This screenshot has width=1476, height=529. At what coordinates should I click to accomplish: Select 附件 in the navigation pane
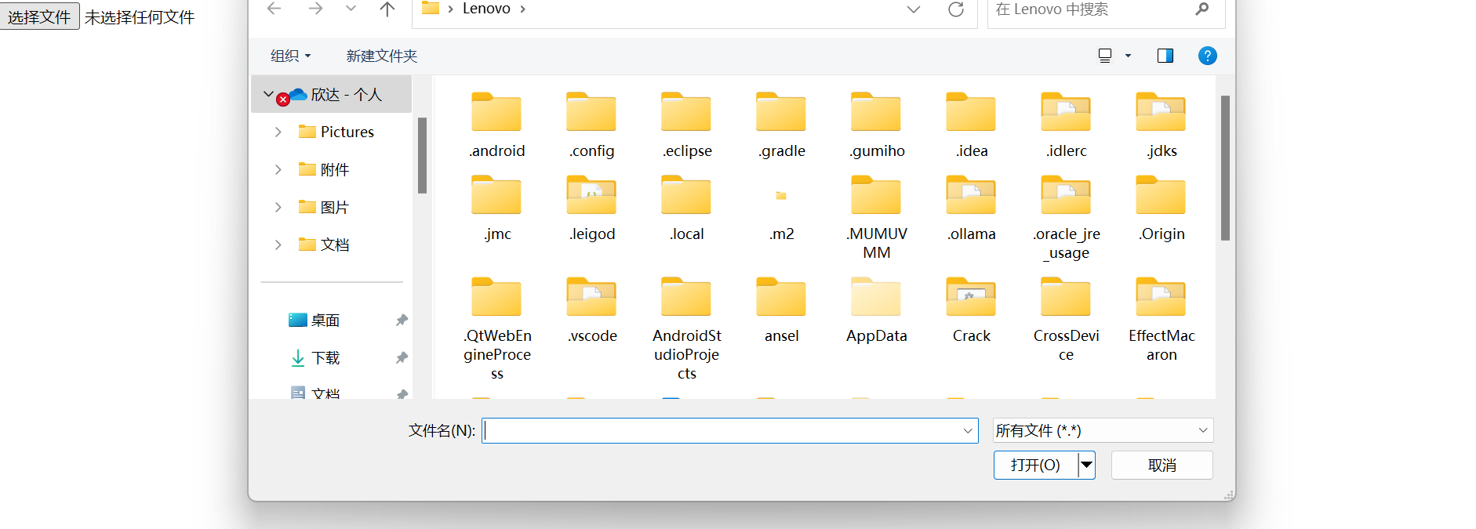click(x=324, y=169)
